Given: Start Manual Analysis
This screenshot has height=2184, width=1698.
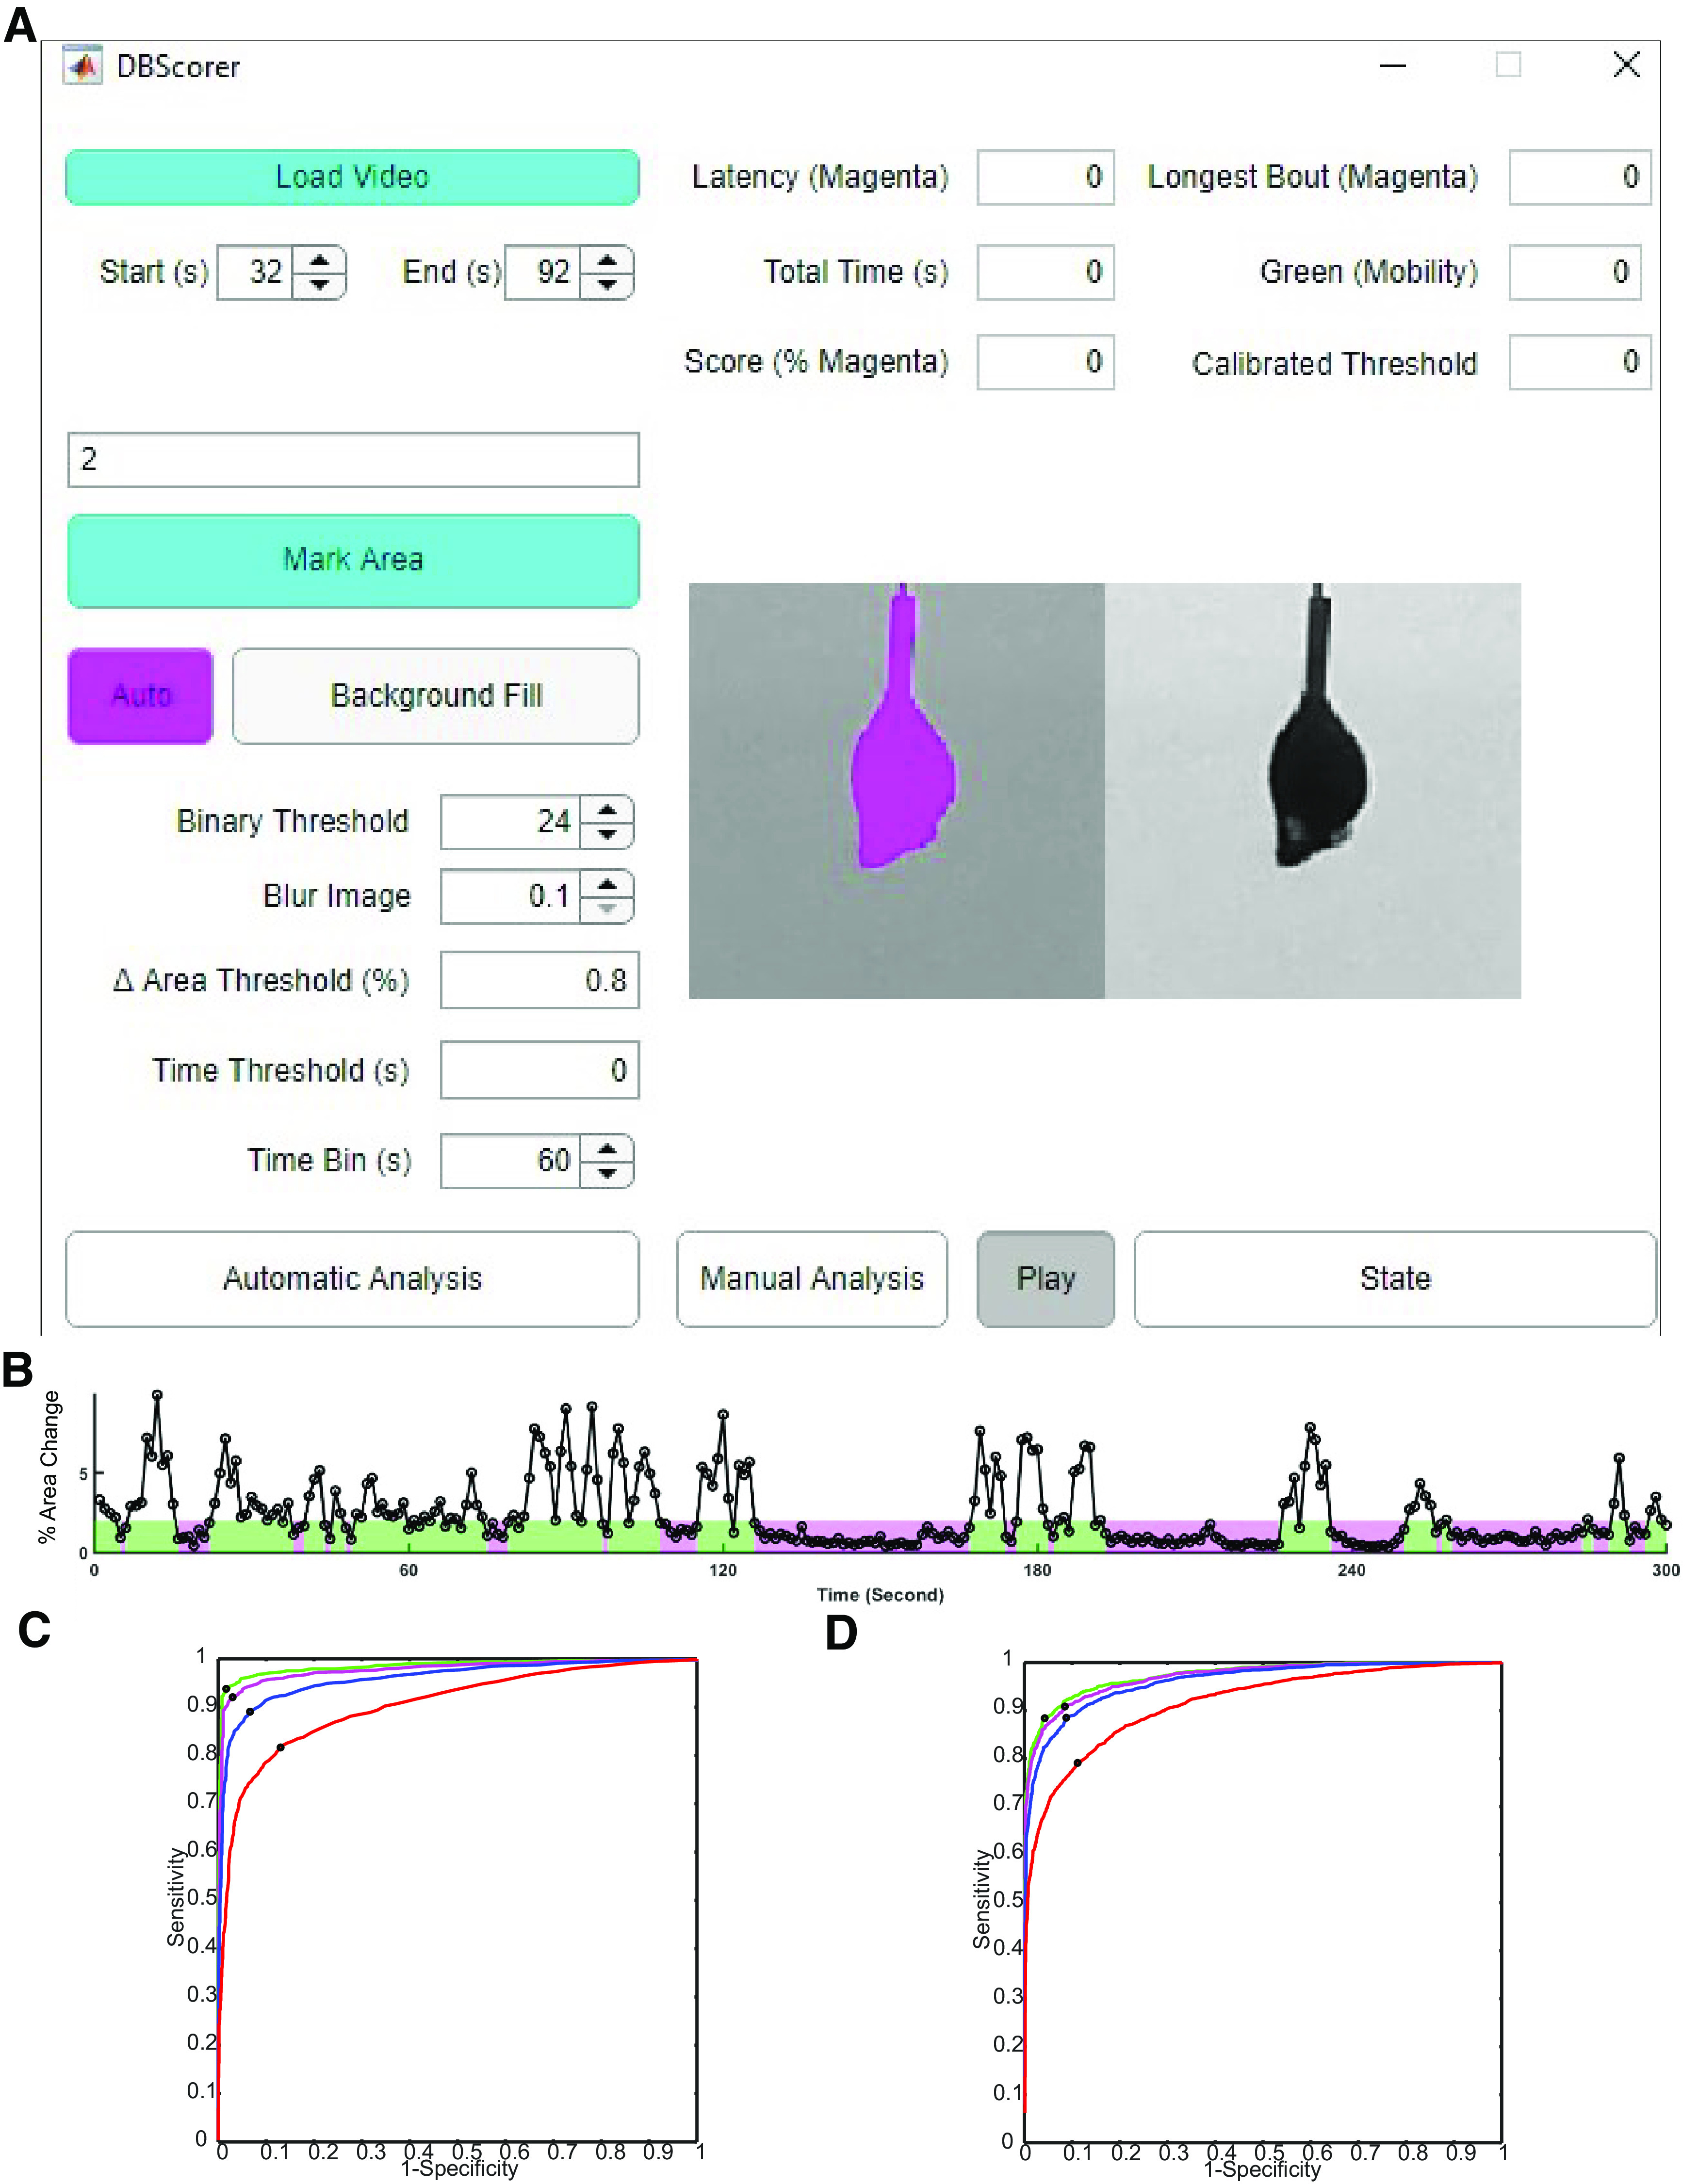Looking at the screenshot, I should 812,1279.
